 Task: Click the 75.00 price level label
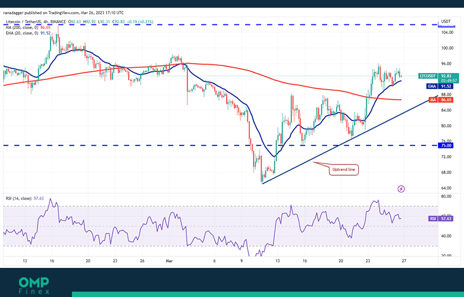(x=446, y=146)
